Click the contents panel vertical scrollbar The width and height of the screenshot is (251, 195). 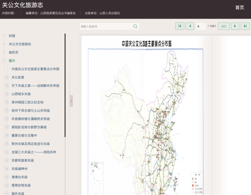65,85
